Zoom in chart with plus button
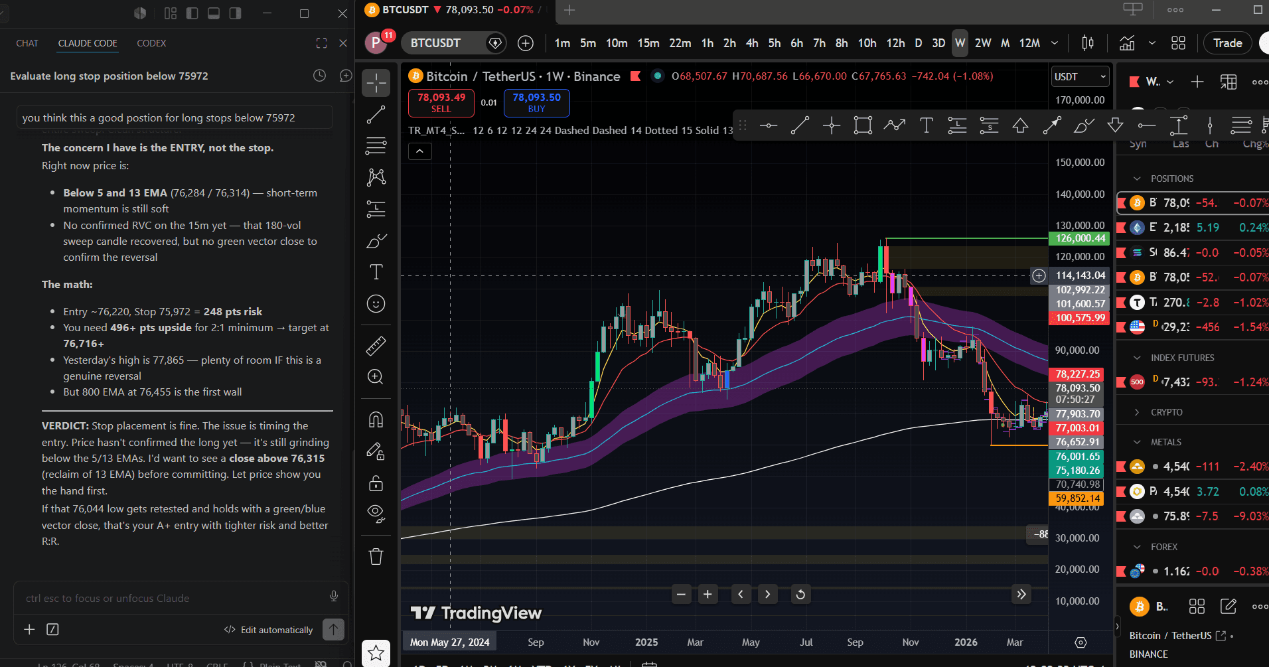 tap(708, 594)
